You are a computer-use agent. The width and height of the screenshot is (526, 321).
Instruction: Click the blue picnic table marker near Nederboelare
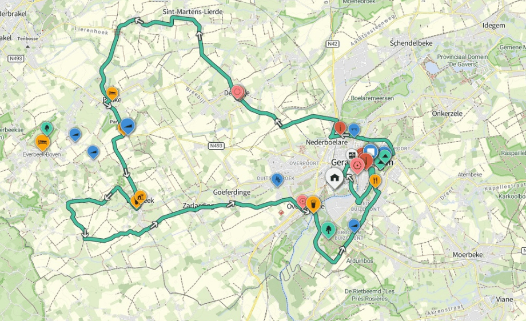pos(354,130)
